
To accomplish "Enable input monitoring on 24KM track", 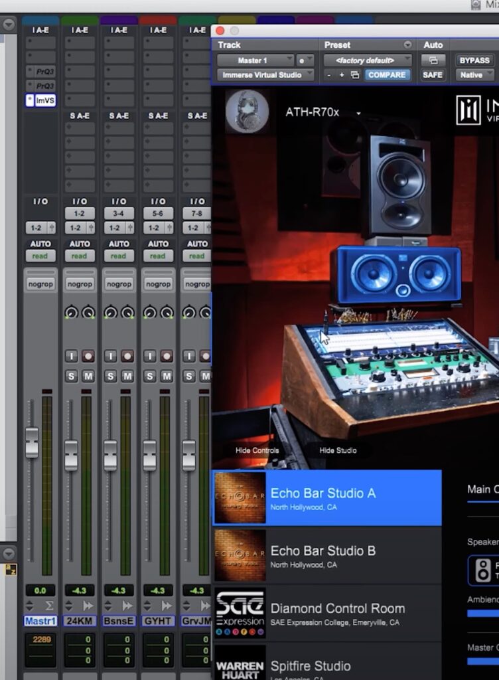I will pos(71,356).
